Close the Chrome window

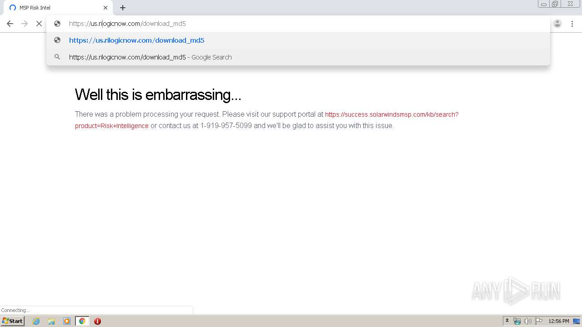coord(570,4)
